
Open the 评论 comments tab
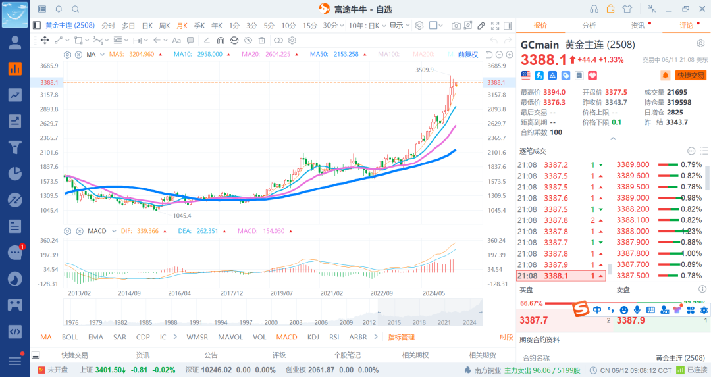coord(687,26)
